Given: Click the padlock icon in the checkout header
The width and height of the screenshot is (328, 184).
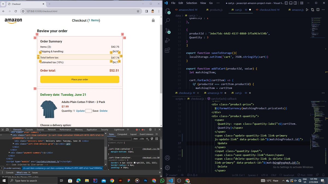Looking at the screenshot, I should pyautogui.click(x=153, y=20).
